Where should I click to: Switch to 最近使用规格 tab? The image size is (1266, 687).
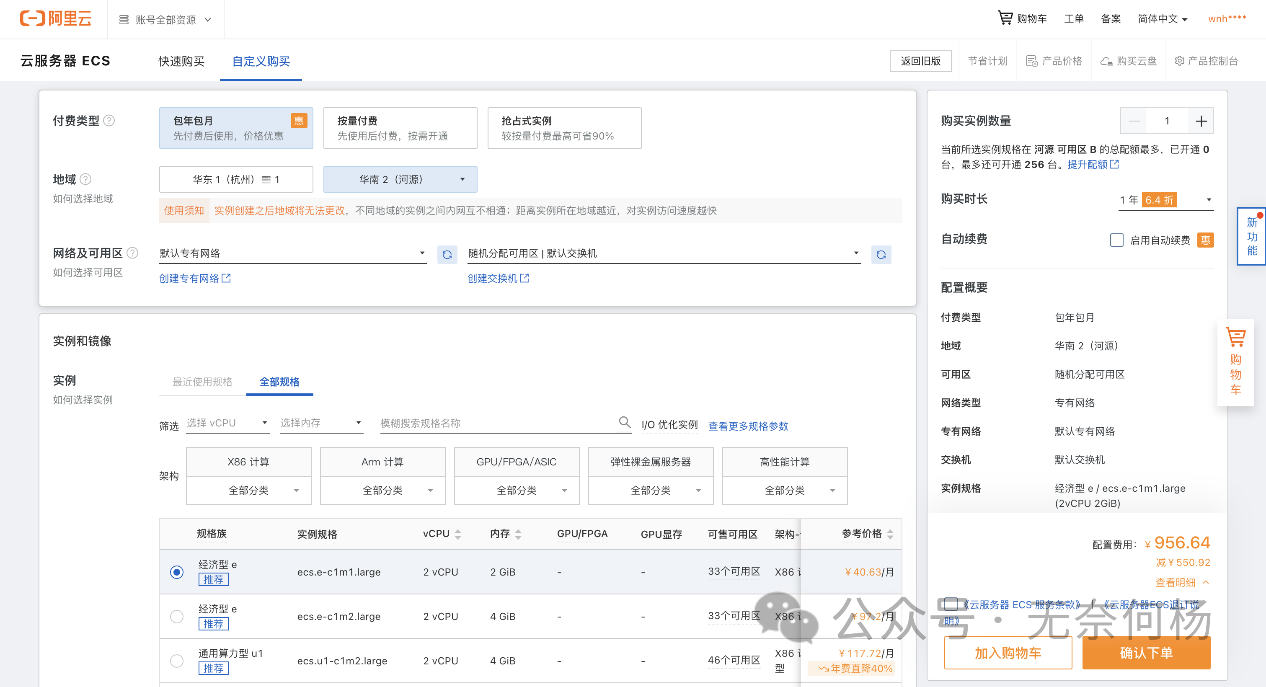click(202, 382)
